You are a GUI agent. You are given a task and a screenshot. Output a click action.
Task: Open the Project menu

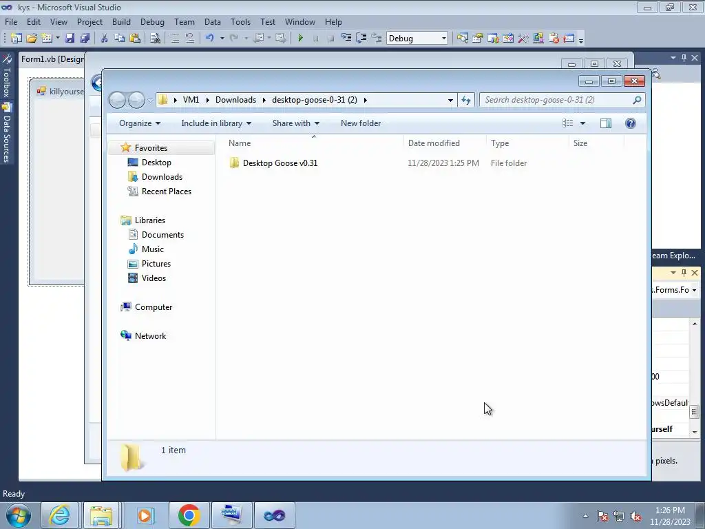pyautogui.click(x=90, y=22)
